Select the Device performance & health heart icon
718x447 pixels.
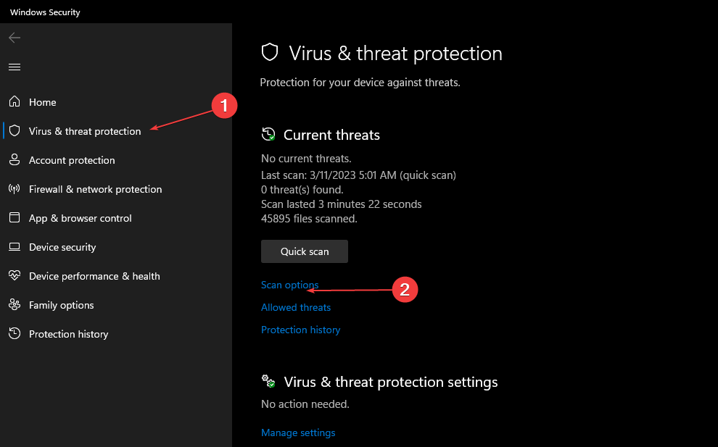(14, 276)
